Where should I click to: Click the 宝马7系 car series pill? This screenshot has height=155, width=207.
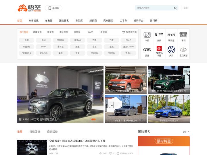[60, 40]
